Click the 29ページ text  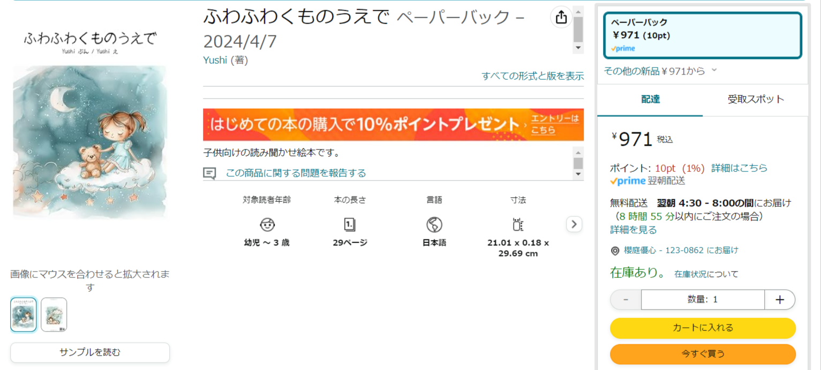(x=350, y=243)
